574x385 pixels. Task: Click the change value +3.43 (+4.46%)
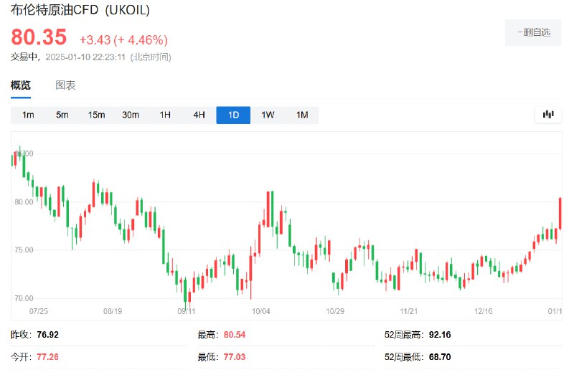tap(123, 39)
